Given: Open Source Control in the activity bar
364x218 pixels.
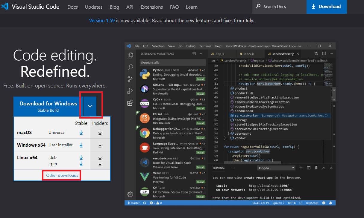Looking at the screenshot, I should pyautogui.click(x=130, y=79).
